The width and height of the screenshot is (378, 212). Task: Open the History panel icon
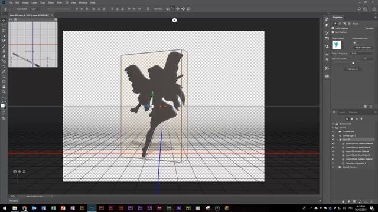pos(327,19)
